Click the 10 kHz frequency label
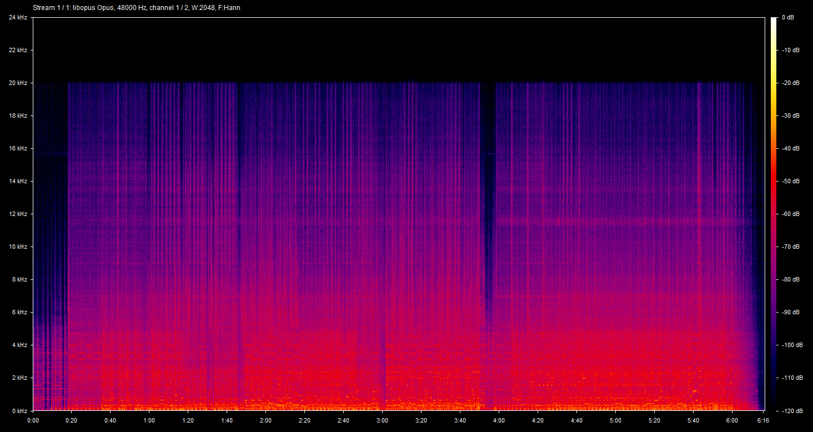 pos(17,247)
